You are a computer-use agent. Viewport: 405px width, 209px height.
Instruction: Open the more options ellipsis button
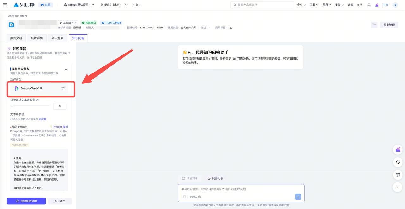click(374, 25)
